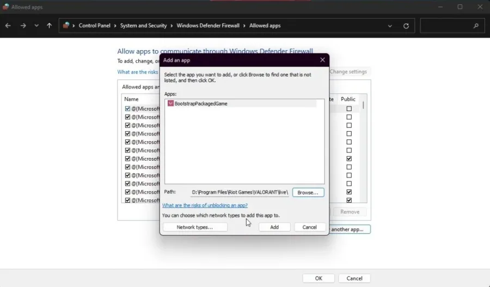Open the recent locations dropdown arrow
Image resolution: width=490 pixels, height=287 pixels.
(36, 26)
